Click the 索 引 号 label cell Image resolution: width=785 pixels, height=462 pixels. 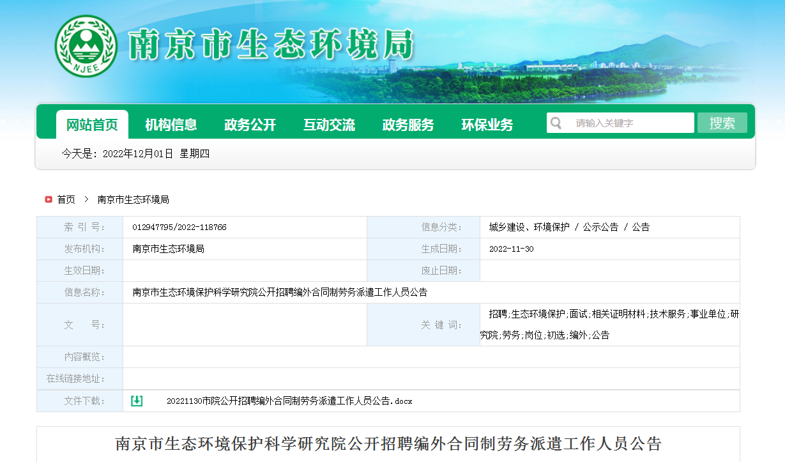tap(80, 227)
